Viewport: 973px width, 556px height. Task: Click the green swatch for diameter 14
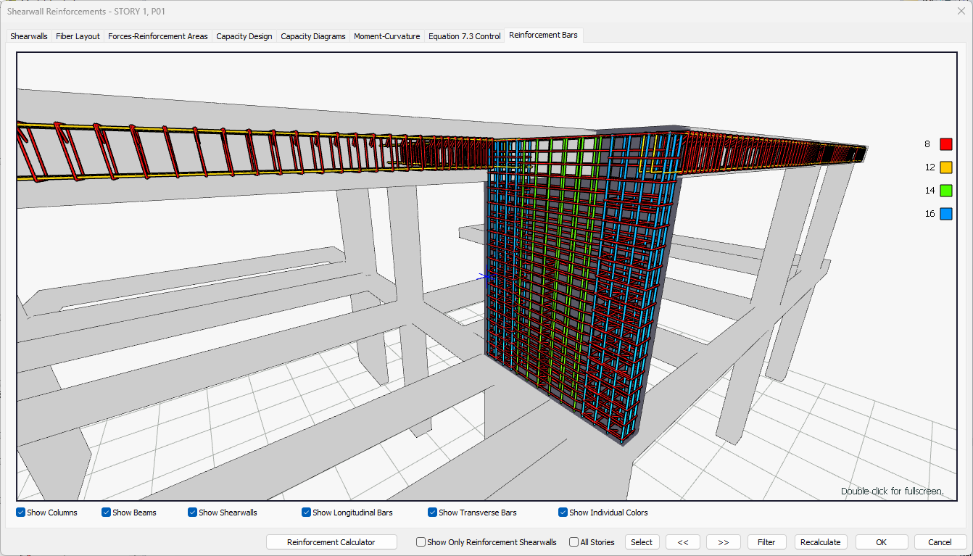point(945,191)
